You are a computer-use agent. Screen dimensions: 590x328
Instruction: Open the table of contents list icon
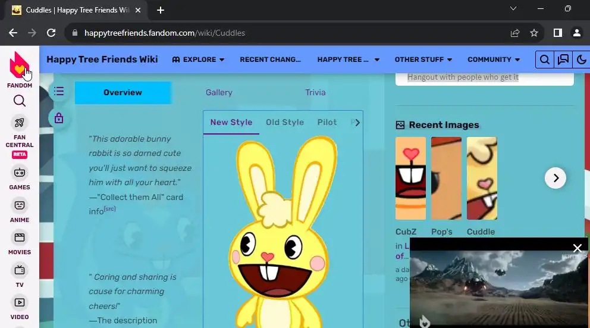[x=59, y=92]
